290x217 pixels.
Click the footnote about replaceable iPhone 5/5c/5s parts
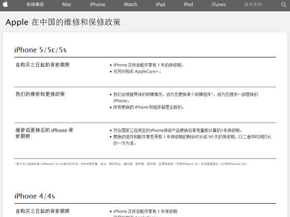131,164
